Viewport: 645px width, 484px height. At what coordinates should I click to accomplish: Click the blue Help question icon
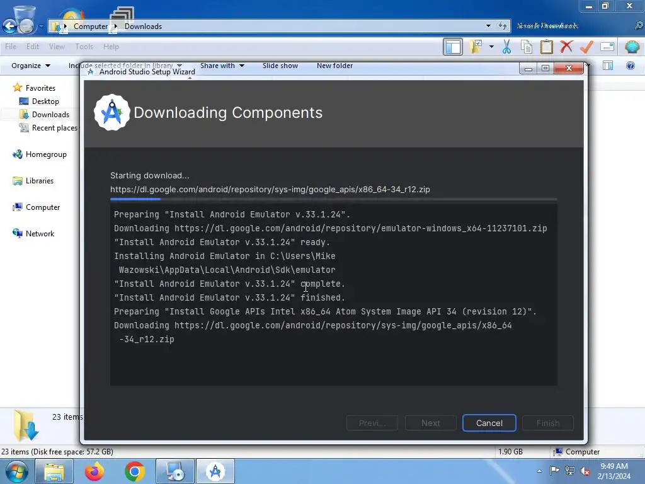click(630, 66)
